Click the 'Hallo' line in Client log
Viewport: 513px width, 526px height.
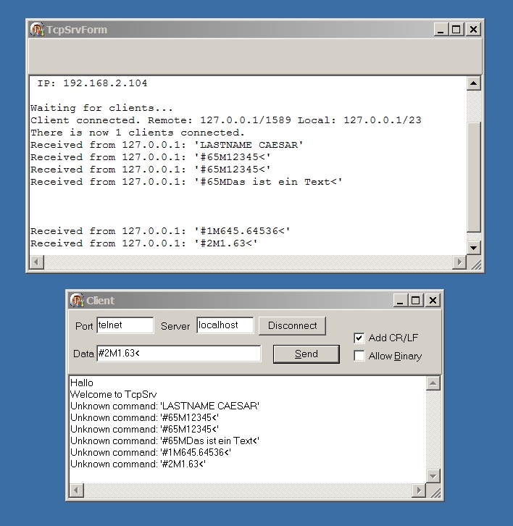(x=82, y=383)
